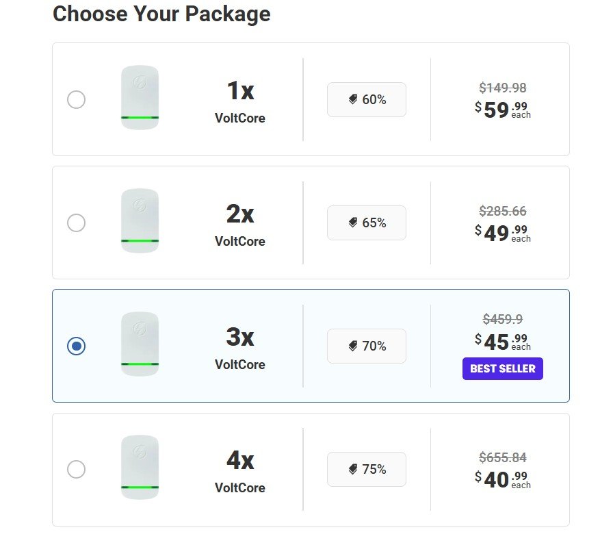
Task: Click the 60% discount badge
Action: pos(367,99)
